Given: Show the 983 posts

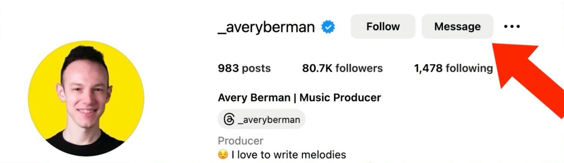Looking at the screenshot, I should pyautogui.click(x=244, y=68).
